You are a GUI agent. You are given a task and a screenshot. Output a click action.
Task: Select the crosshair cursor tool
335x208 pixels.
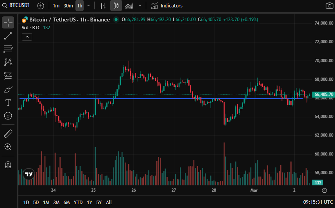pos(8,22)
